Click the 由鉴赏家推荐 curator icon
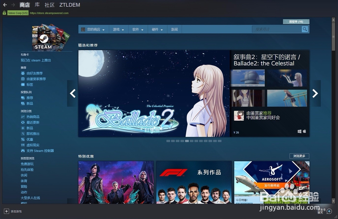Image resolution: width=338 pixels, height=219 pixels. pyautogui.click(x=23, y=79)
